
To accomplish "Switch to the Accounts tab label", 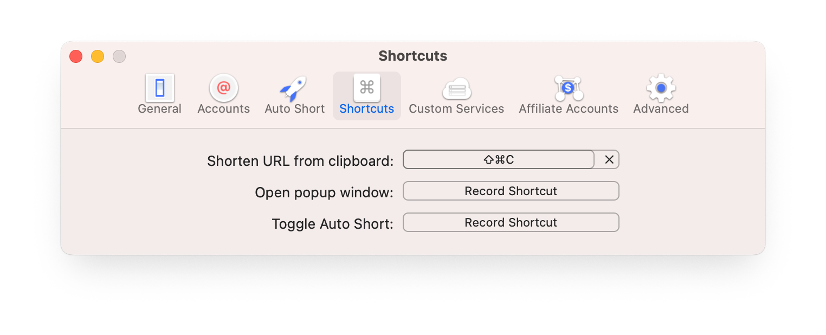I will (x=224, y=109).
